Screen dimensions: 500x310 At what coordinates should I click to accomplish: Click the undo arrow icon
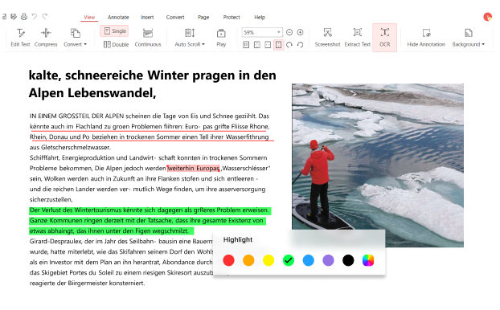pos(35,17)
